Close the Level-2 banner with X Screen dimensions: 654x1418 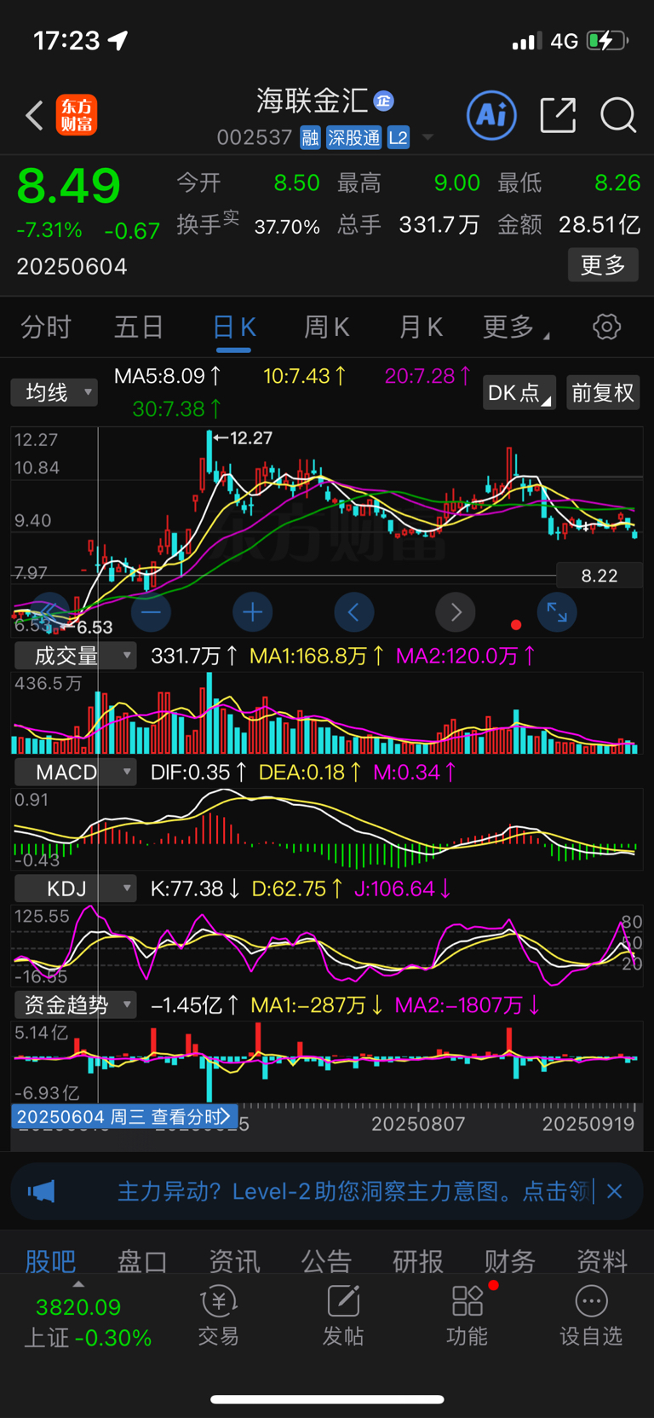[x=615, y=1191]
